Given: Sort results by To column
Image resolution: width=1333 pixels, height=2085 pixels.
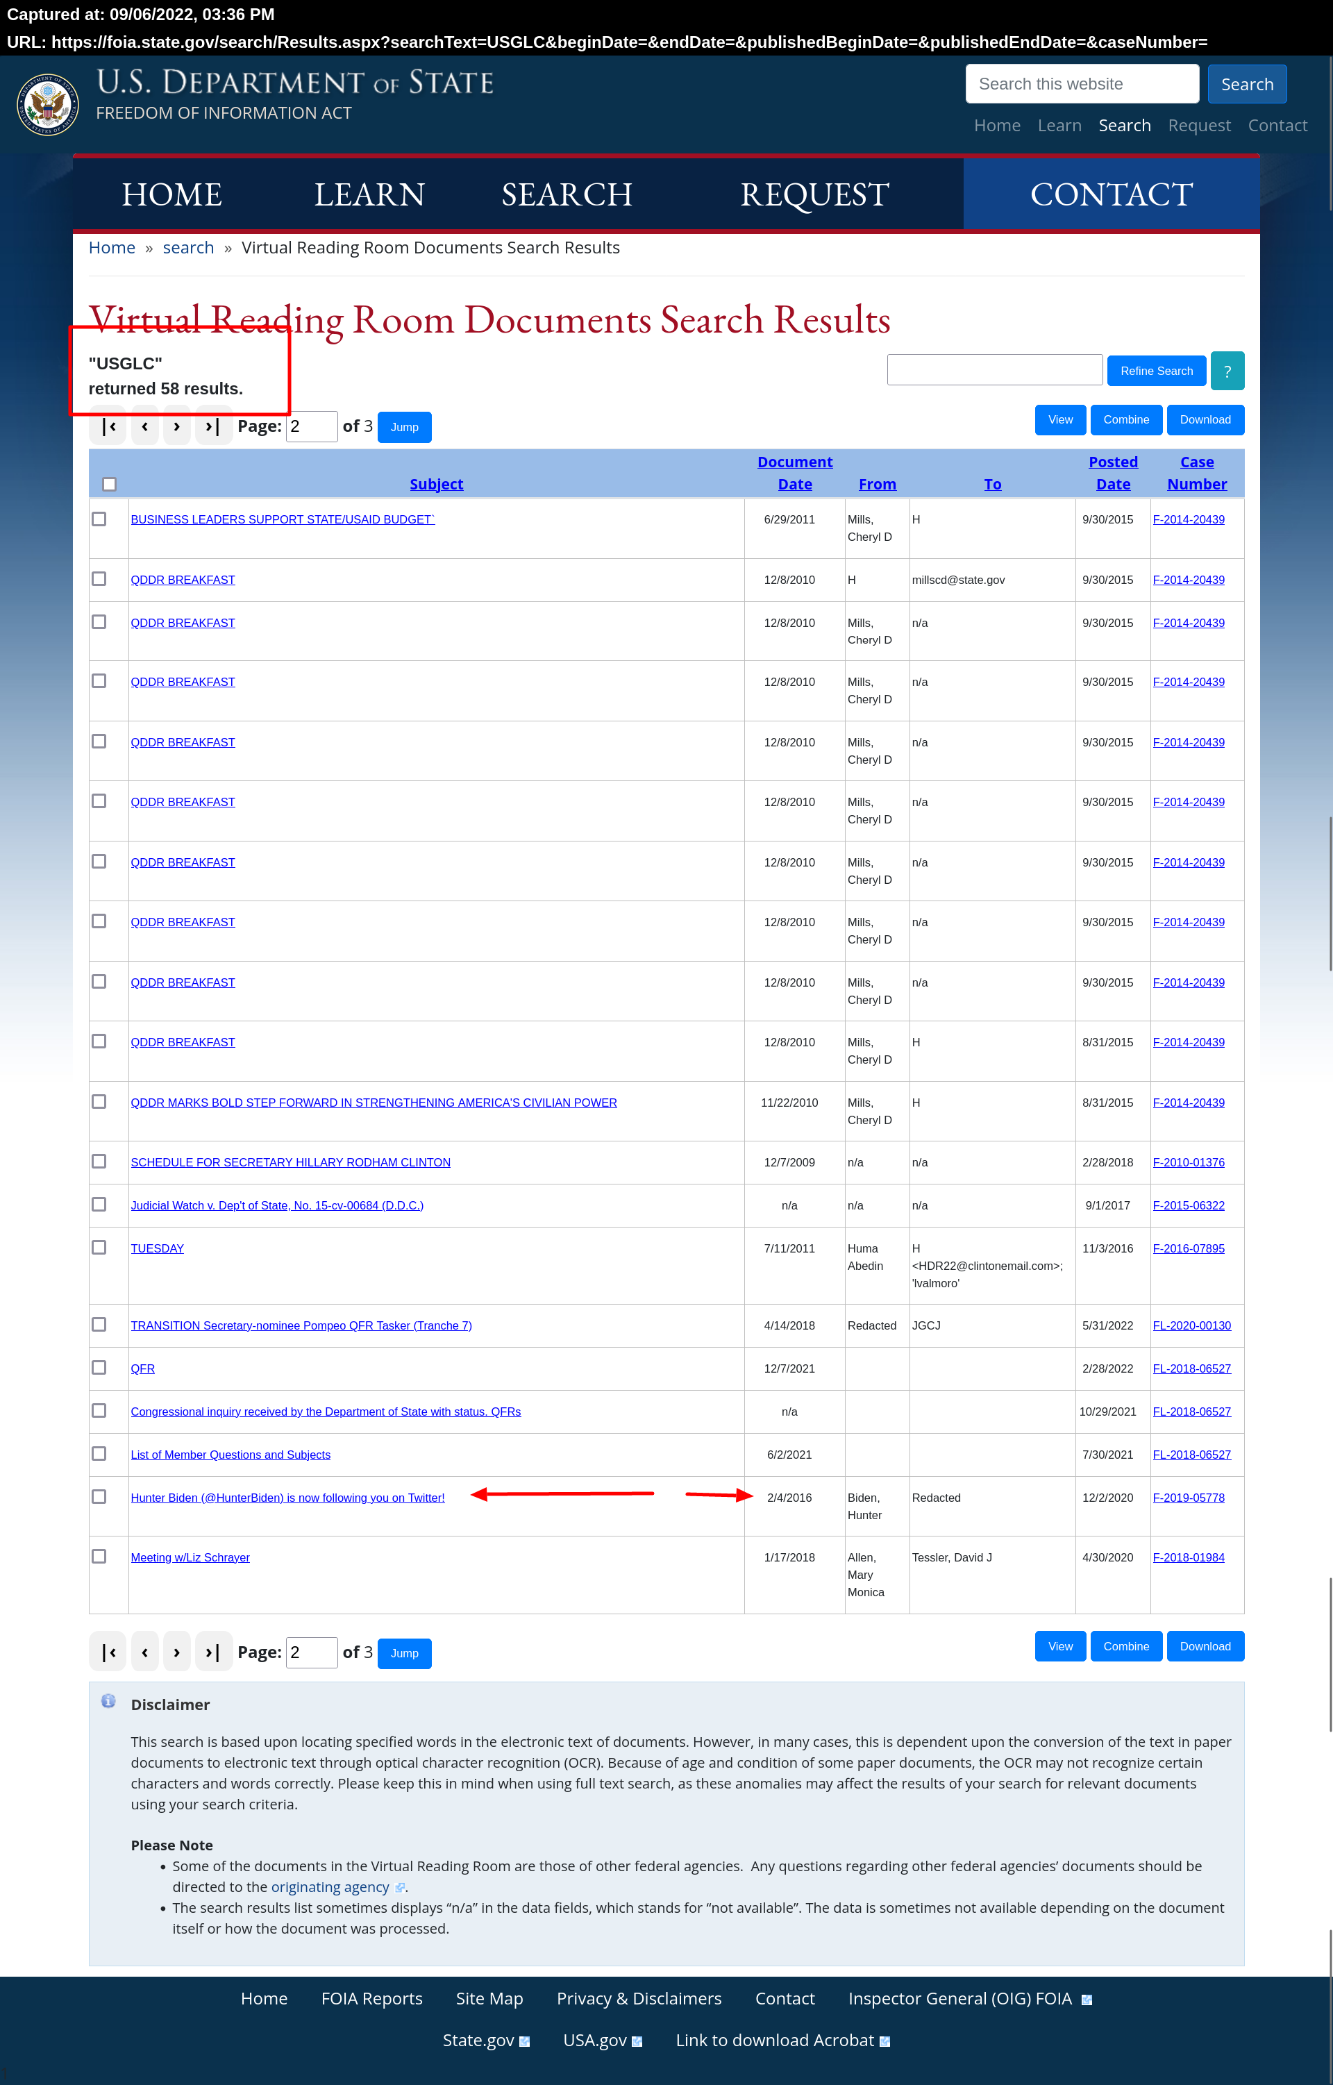Looking at the screenshot, I should (992, 484).
